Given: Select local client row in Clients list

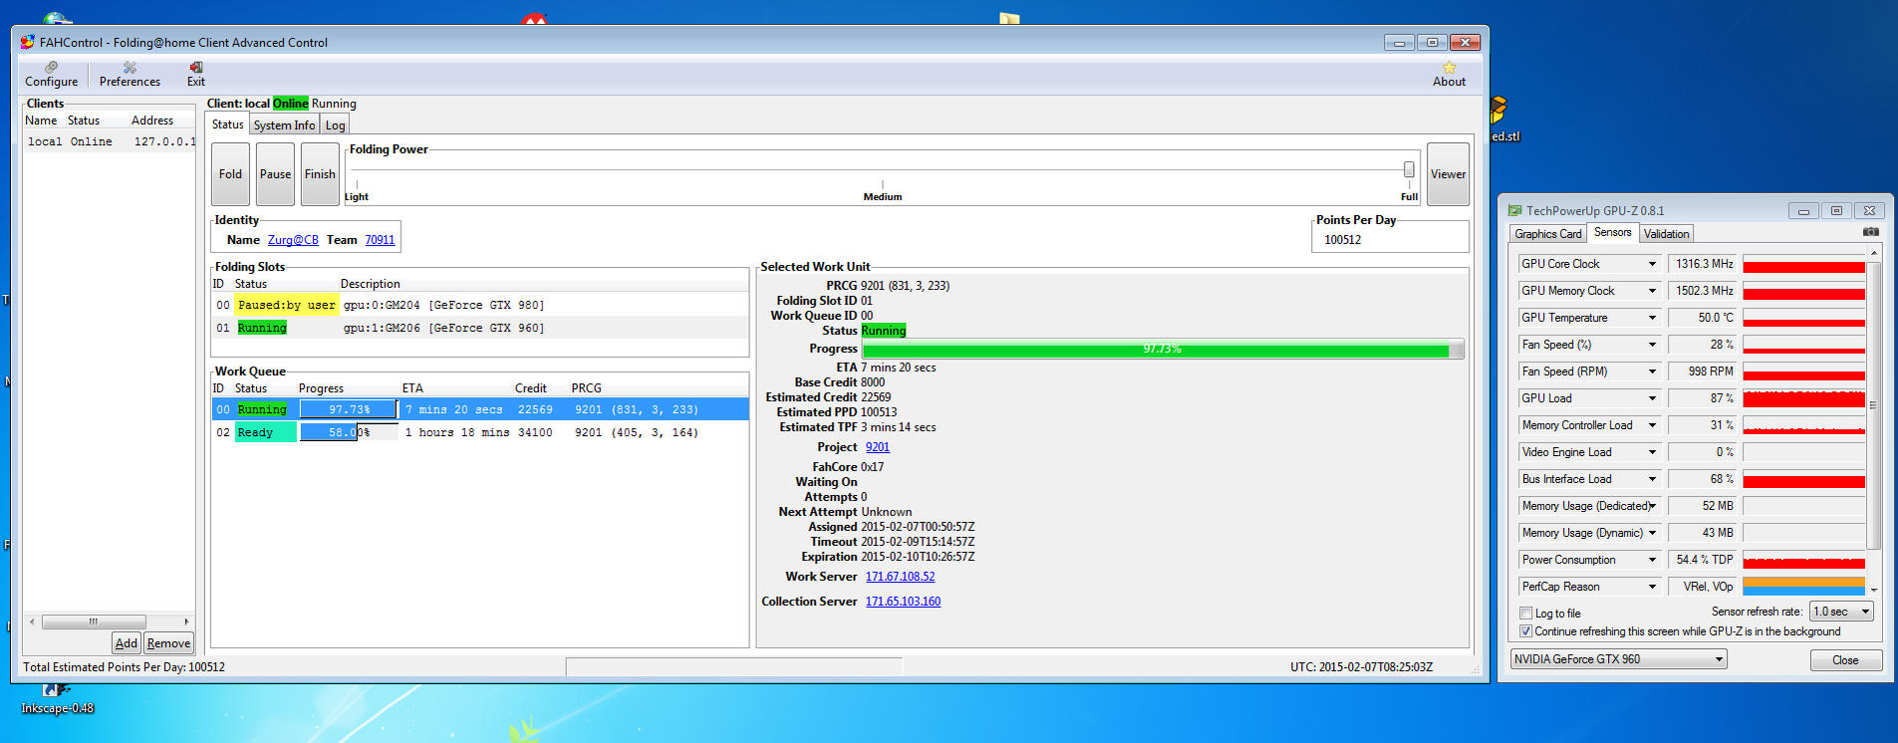Looking at the screenshot, I should 109,141.
